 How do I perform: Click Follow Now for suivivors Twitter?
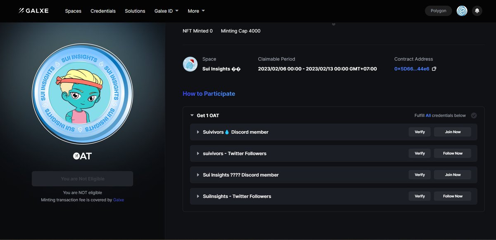(453, 153)
